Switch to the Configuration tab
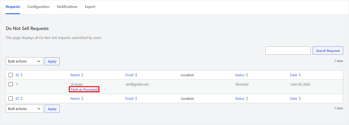Screen dimensions: 349x125 (38, 7)
